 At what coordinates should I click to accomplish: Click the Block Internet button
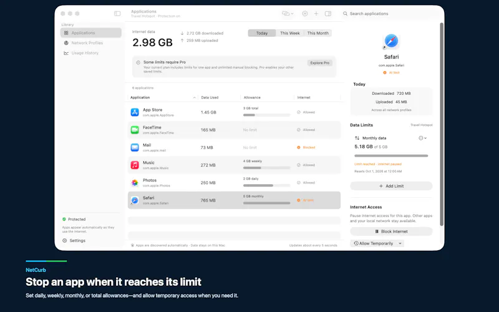(391, 232)
